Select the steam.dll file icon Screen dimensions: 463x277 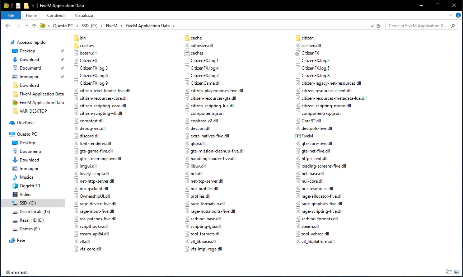tap(298, 226)
